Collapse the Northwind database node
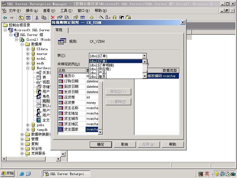 [28, 68]
